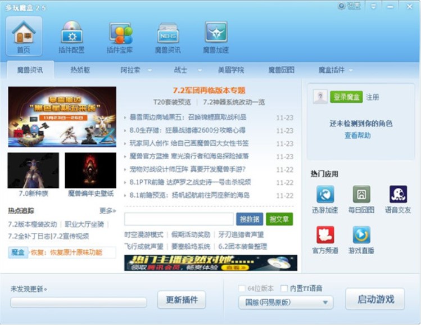The image size is (421, 325).
Task: Enable the 内置YY语音 checkbox
Action: tap(284, 288)
